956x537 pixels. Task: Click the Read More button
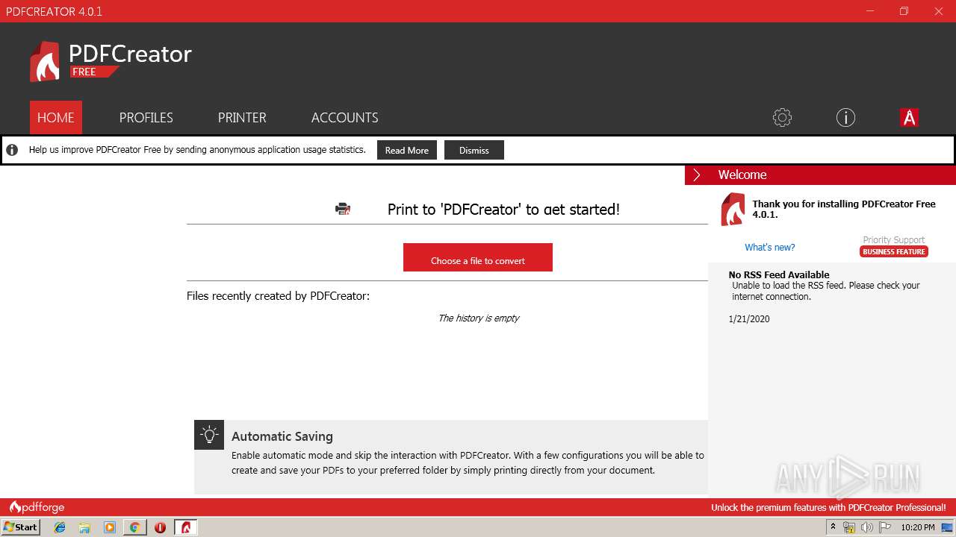[407, 150]
